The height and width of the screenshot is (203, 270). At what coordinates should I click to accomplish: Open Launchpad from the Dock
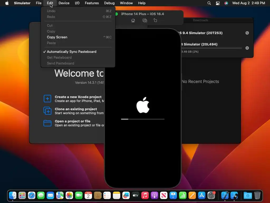22,195
